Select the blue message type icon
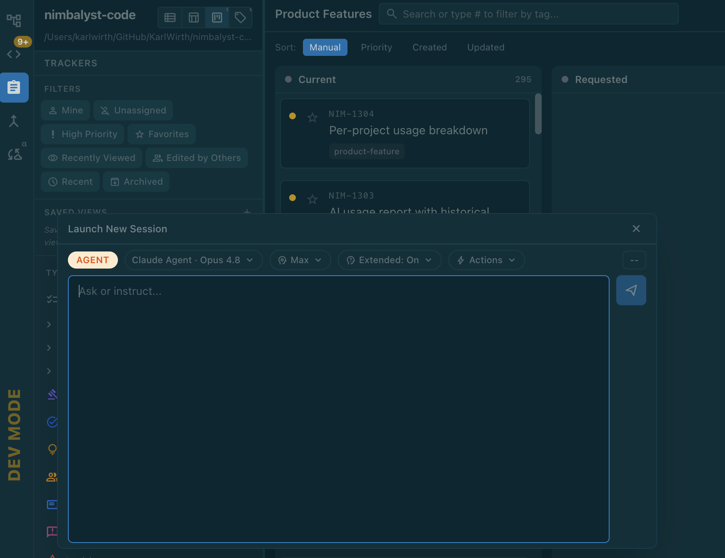Image resolution: width=725 pixels, height=558 pixels. 52,505
